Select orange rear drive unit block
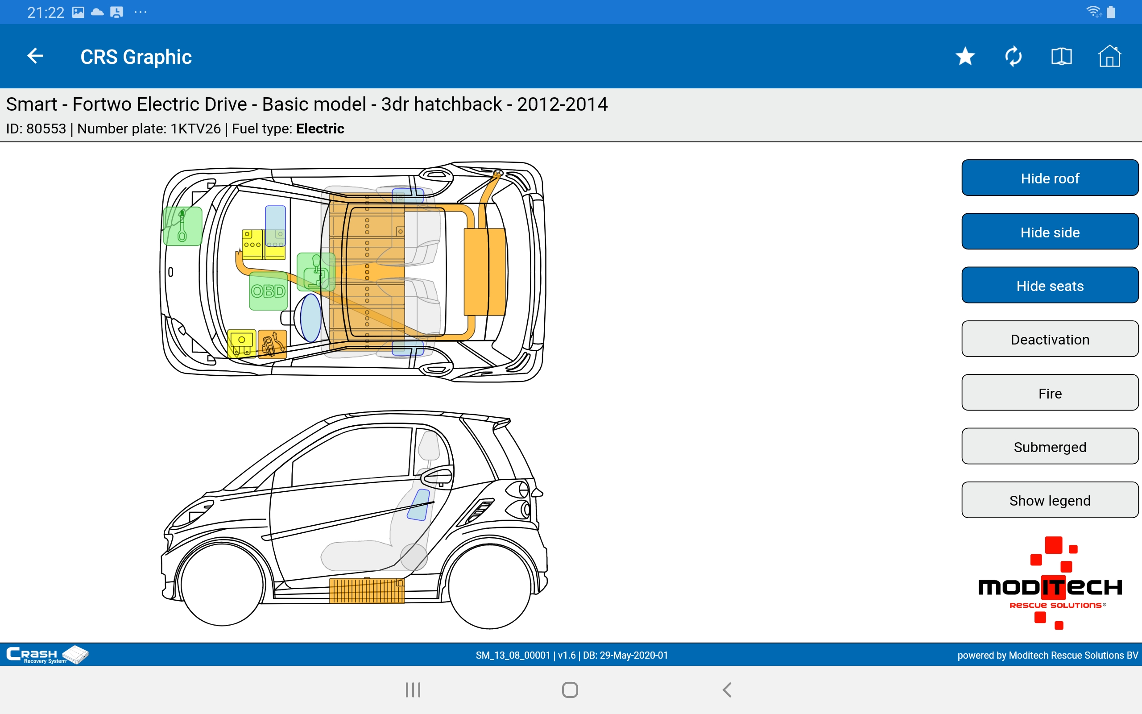The height and width of the screenshot is (714, 1142). point(484,271)
